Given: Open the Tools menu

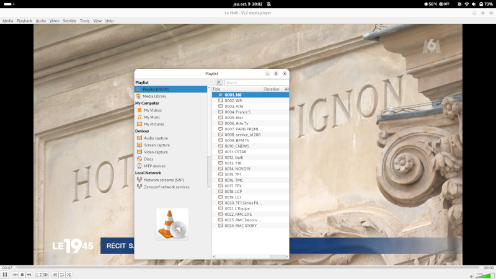Looking at the screenshot, I should (84, 21).
